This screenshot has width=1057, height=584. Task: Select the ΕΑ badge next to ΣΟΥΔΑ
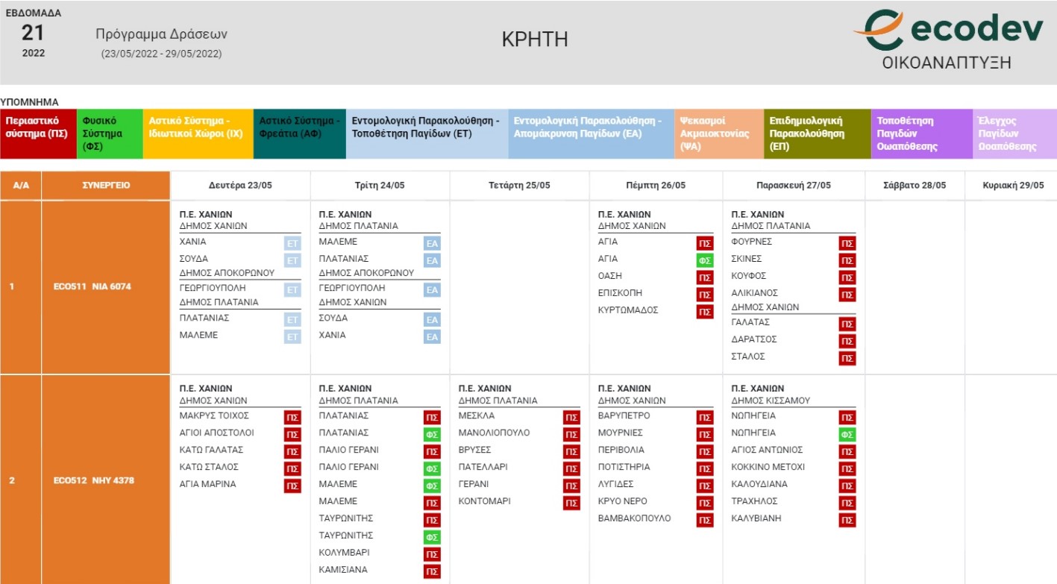pyautogui.click(x=432, y=320)
